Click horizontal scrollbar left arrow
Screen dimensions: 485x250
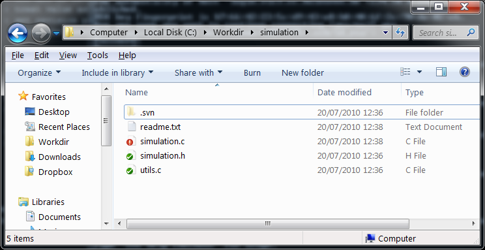click(120, 223)
